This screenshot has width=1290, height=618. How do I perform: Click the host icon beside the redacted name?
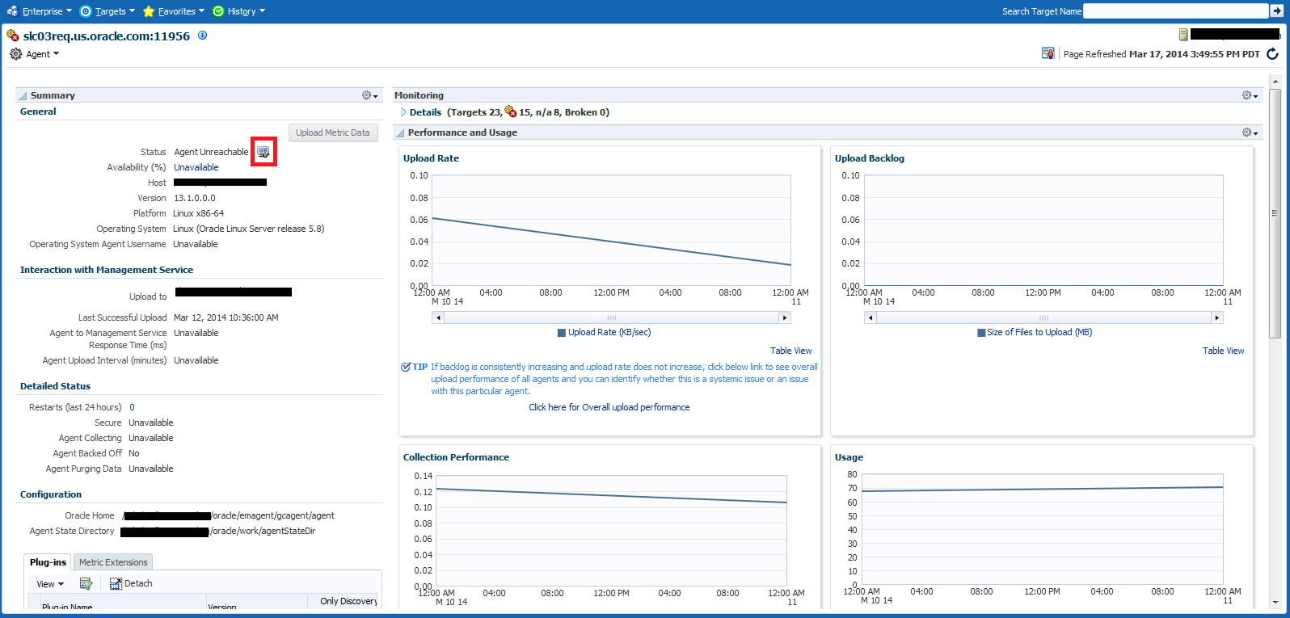point(1183,34)
